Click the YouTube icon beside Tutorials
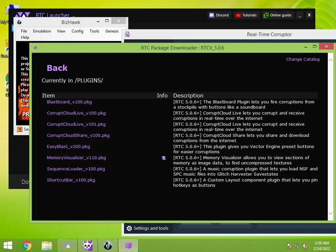Screen dimensions: 336x252 [238, 15]
